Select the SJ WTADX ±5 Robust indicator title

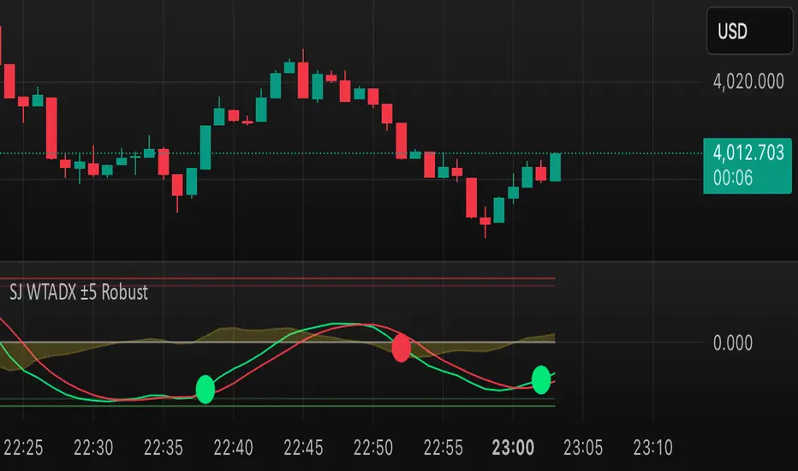tap(79, 292)
